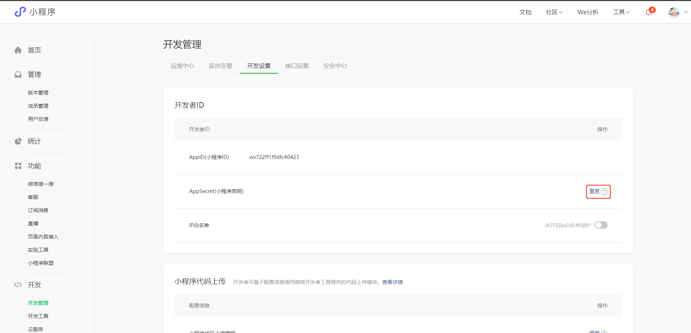Click the 首页 home icon
691x333 pixels.
coord(18,50)
